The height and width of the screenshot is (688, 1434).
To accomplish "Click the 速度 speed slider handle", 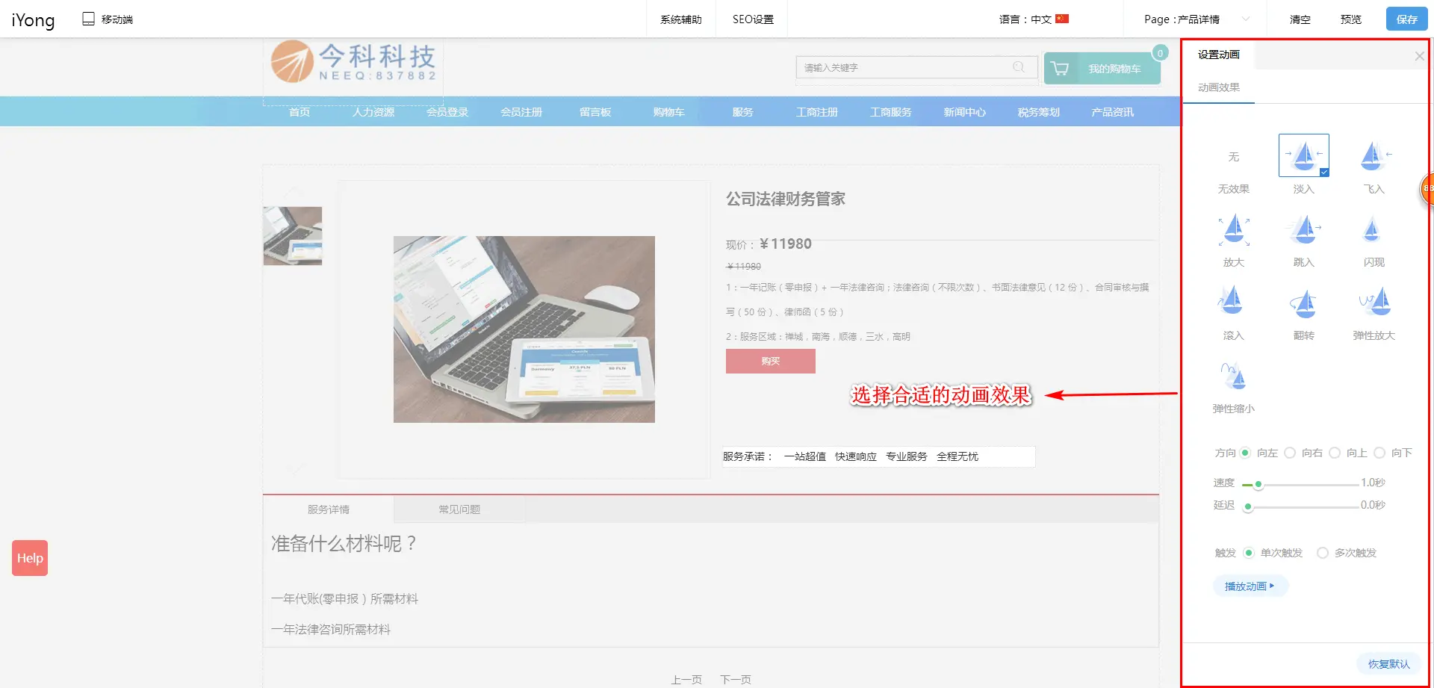I will [1258, 485].
